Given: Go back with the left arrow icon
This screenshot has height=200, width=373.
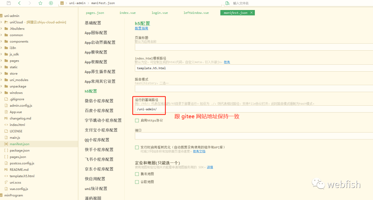Looking at the screenshot, I should [19, 3].
